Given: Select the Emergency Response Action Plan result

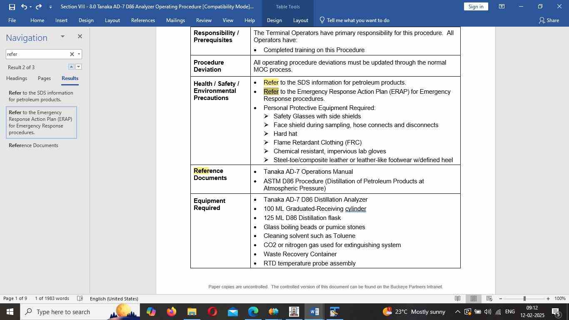Looking at the screenshot, I should click(x=41, y=122).
